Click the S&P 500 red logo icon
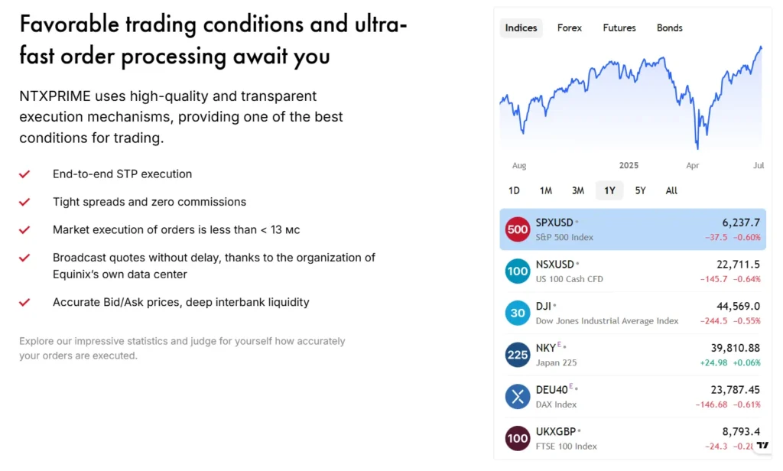Viewport: 783px width, 471px height. [x=518, y=229]
